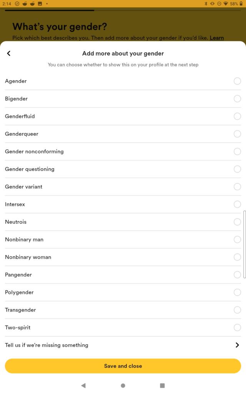Choose the Gender questioning list item
The image size is (246, 393).
point(123,169)
